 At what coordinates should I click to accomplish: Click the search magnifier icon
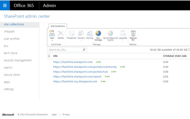click(x=84, y=50)
